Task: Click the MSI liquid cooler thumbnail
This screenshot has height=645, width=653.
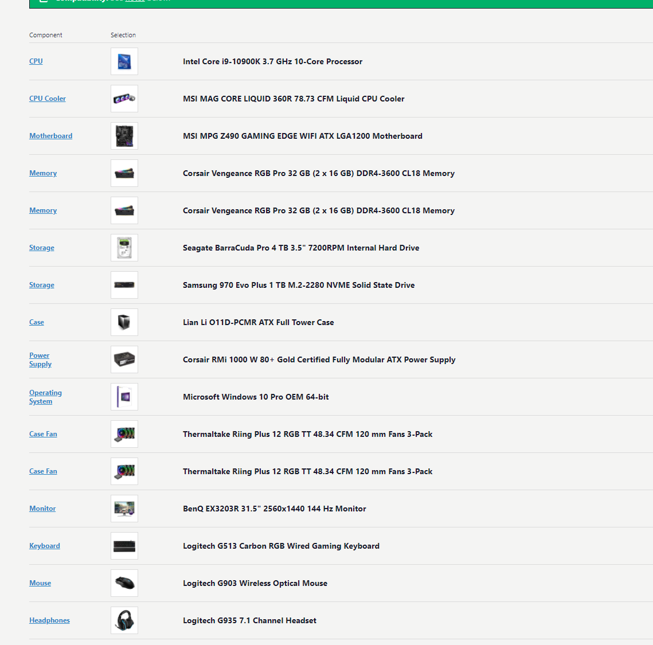Action: [x=124, y=99]
